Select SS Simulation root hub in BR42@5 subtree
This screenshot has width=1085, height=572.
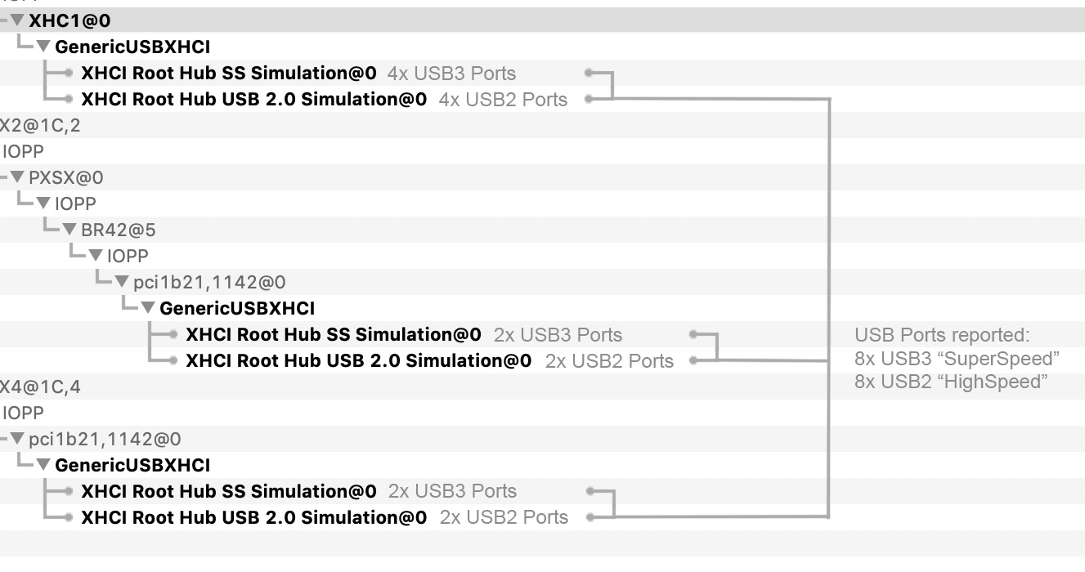coord(334,335)
